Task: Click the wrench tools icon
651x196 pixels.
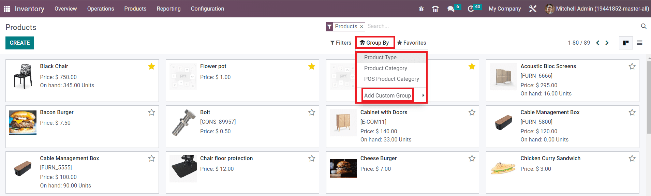Action: pyautogui.click(x=533, y=9)
